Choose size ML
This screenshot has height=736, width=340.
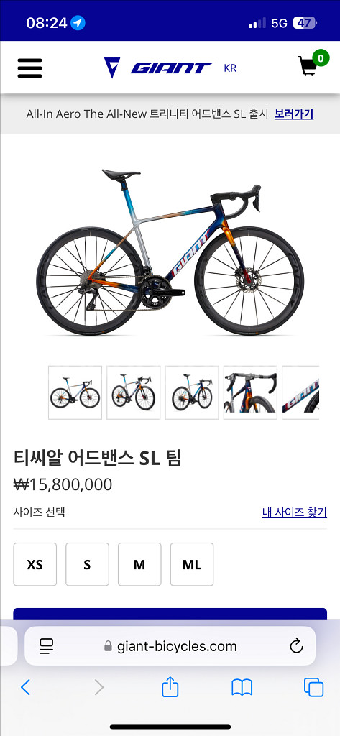click(x=192, y=564)
